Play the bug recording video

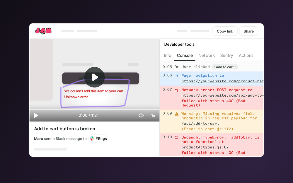[94, 77]
